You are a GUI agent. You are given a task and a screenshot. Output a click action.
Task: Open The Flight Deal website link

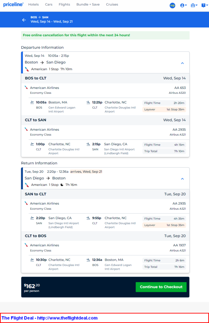click(x=50, y=318)
